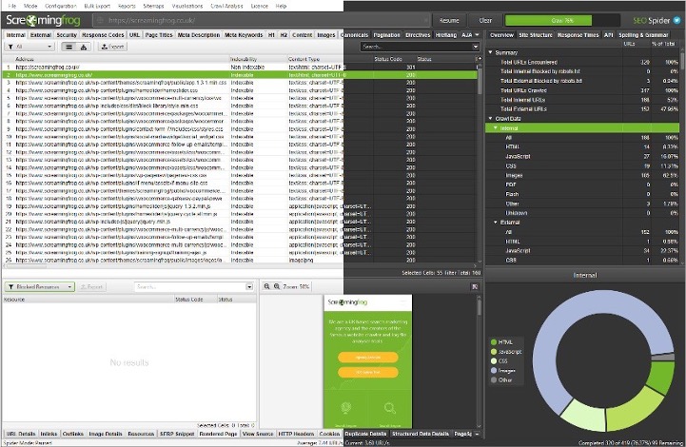686x447 pixels.
Task: Collapse the Crawl Data tree
Action: click(x=491, y=117)
